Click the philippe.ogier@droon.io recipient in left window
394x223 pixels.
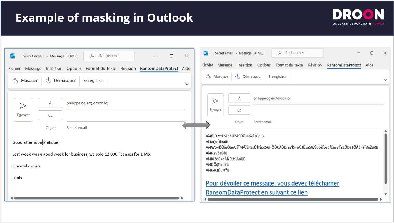(x=87, y=103)
